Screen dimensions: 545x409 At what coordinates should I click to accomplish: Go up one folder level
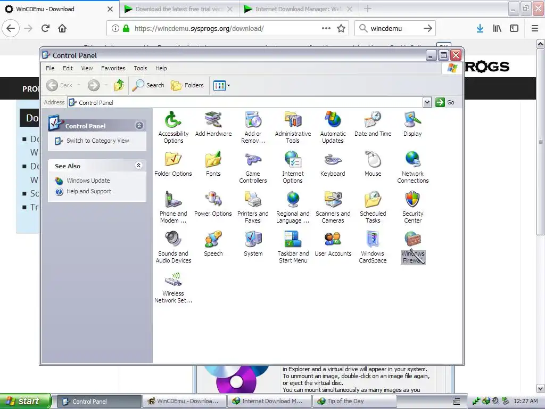119,85
